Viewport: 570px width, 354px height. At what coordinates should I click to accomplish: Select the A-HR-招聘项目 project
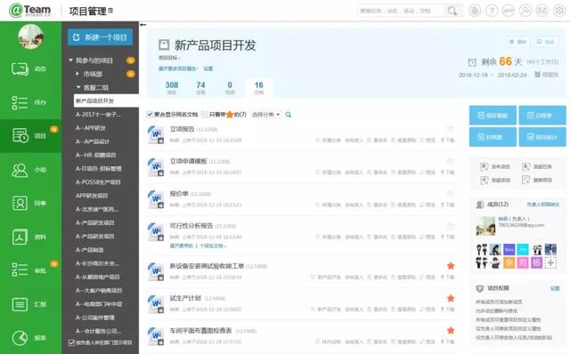click(x=95, y=155)
